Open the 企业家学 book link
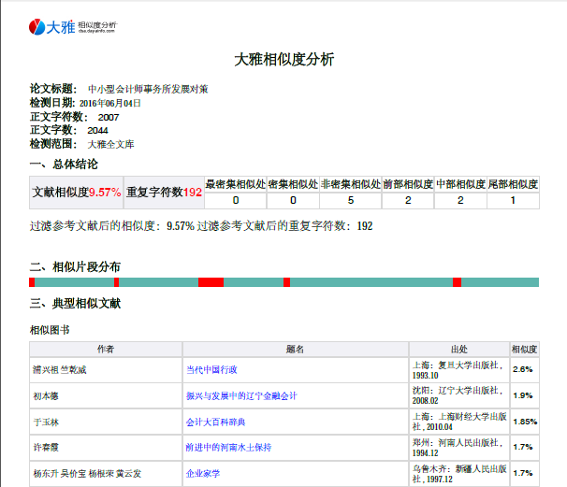The width and height of the screenshot is (567, 487). pos(203,473)
